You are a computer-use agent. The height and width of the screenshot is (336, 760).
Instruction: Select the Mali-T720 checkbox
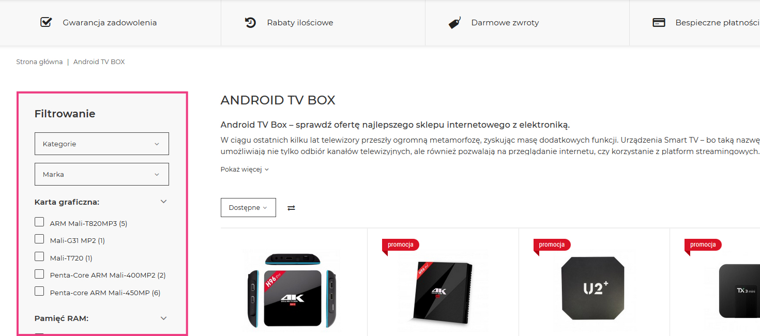[39, 256]
